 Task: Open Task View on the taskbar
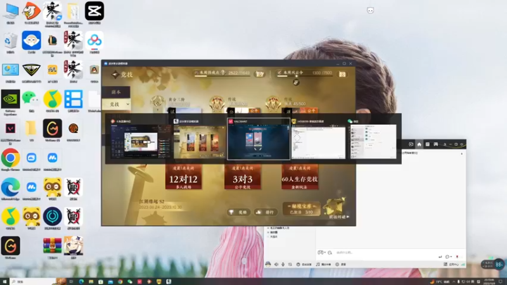tap(72, 282)
